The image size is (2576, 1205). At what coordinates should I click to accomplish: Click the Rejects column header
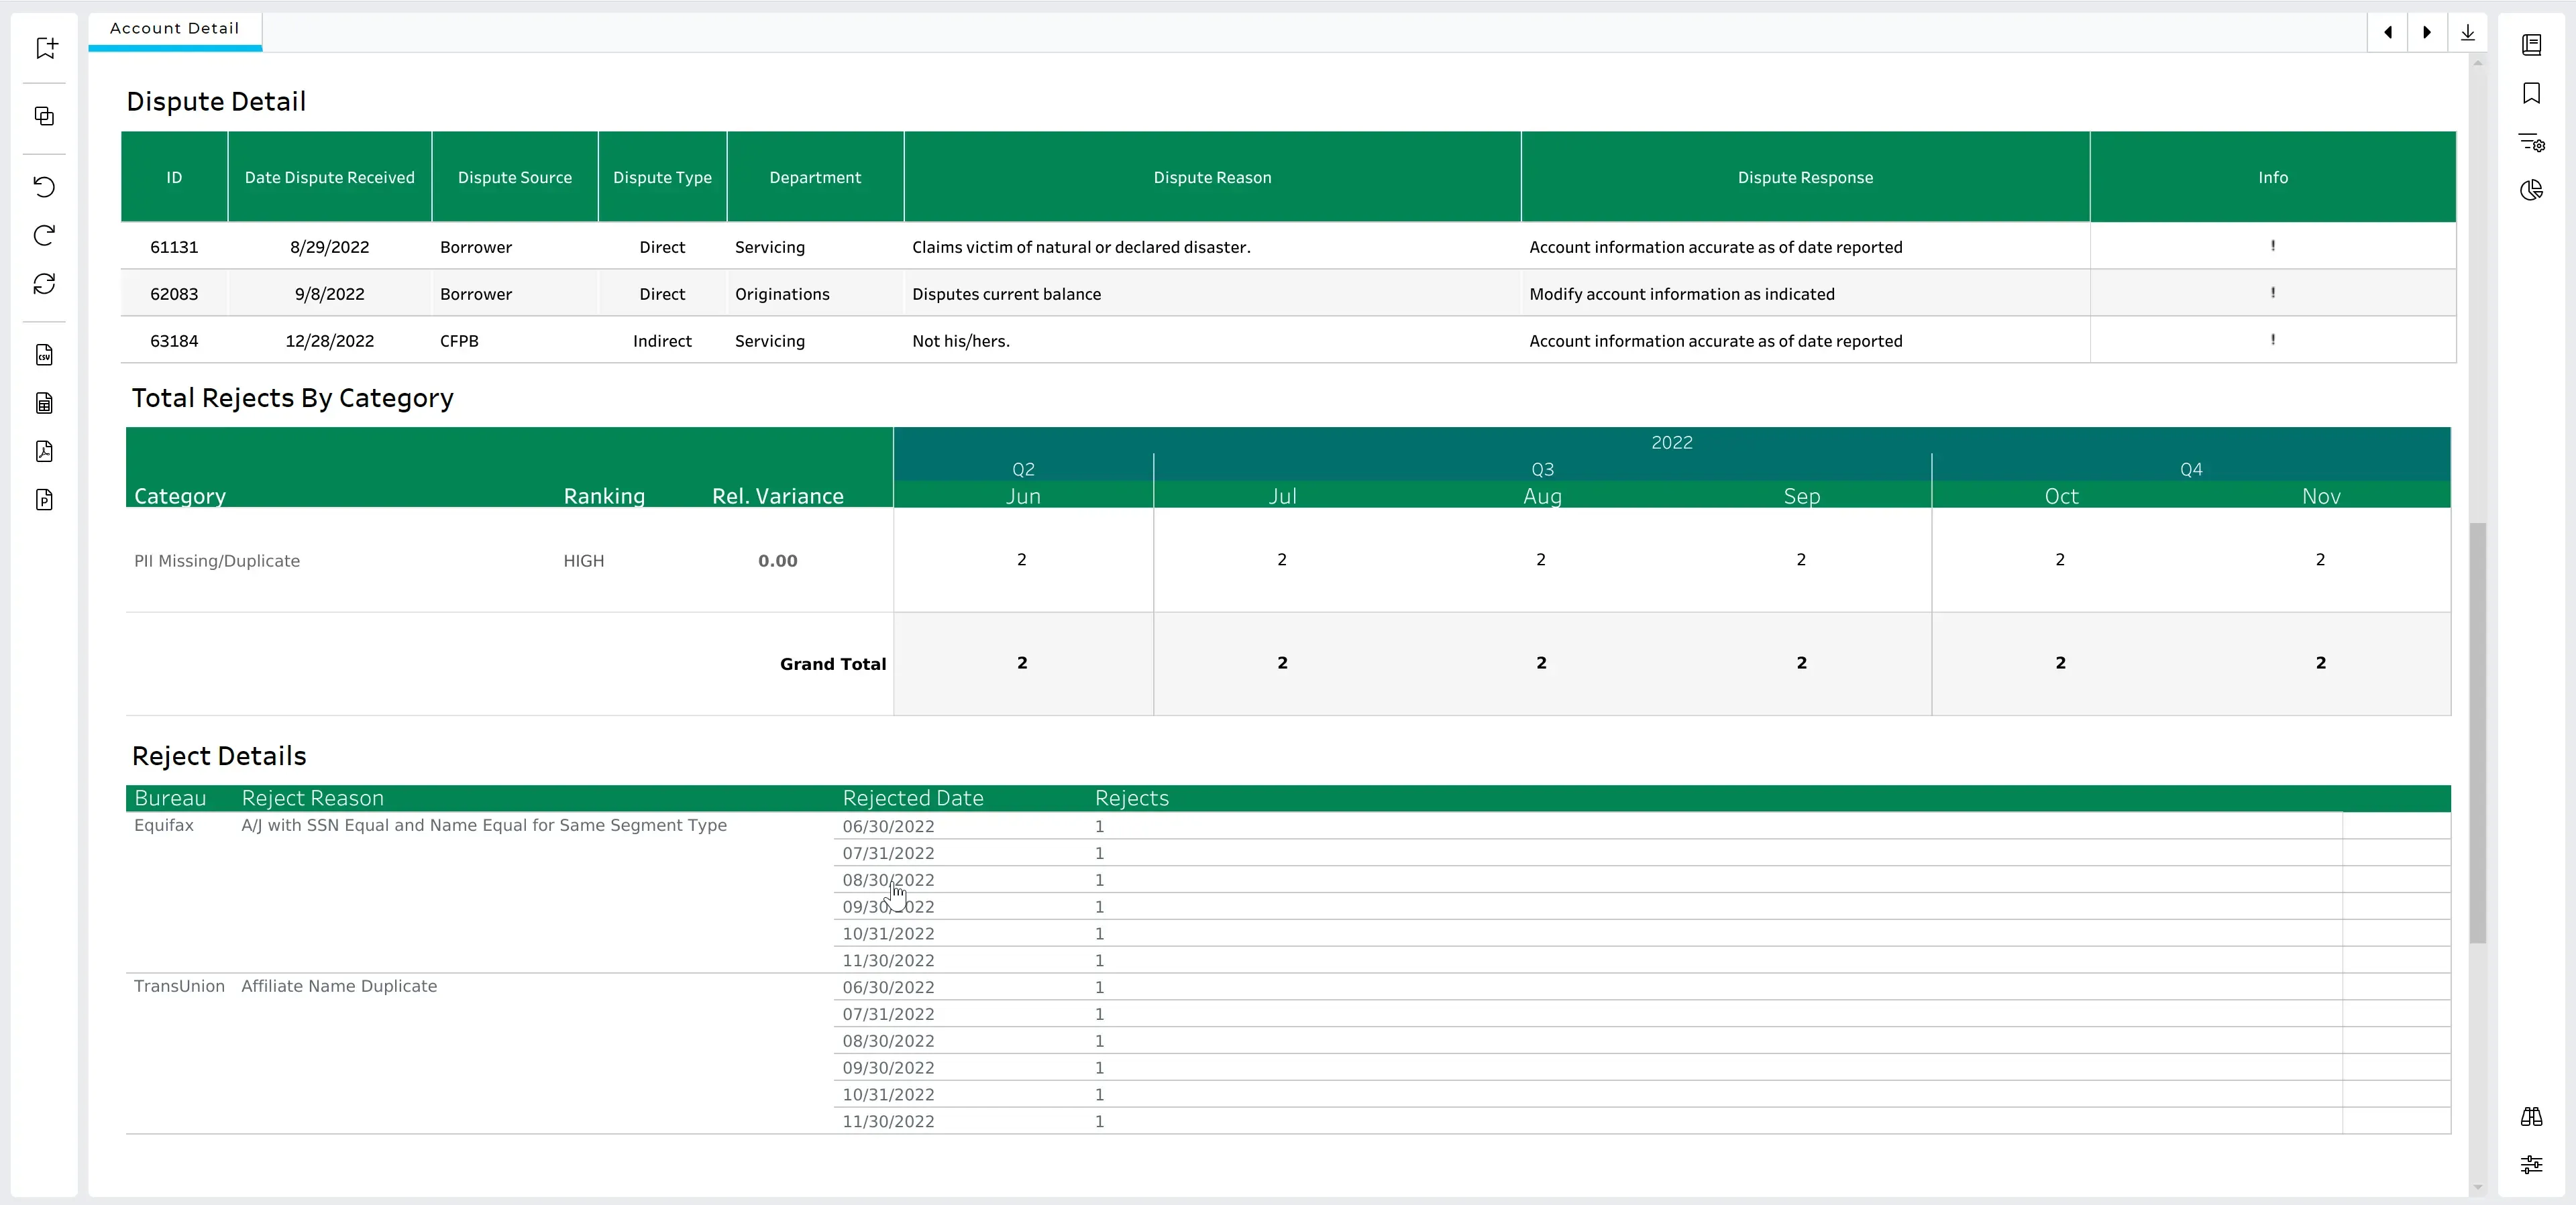click(x=1132, y=798)
